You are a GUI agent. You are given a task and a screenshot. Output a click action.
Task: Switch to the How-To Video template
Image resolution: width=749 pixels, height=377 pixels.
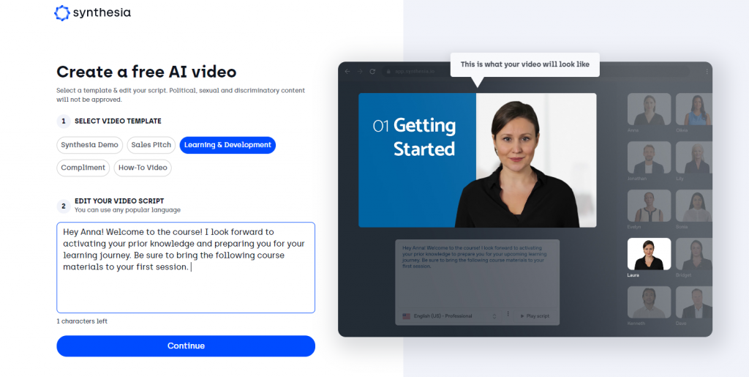[x=143, y=168]
